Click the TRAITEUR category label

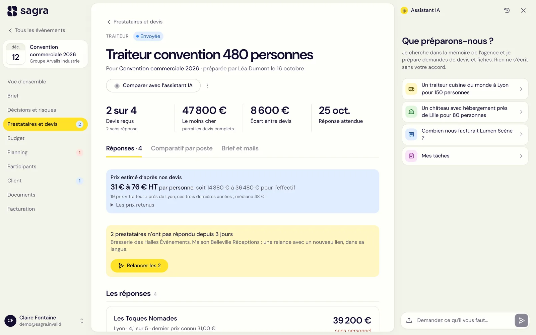(117, 36)
